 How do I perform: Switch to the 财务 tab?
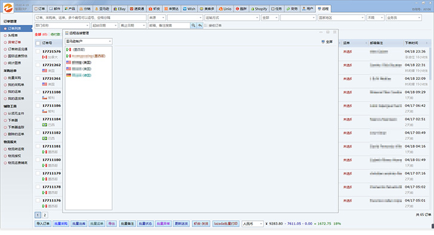tap(292, 9)
